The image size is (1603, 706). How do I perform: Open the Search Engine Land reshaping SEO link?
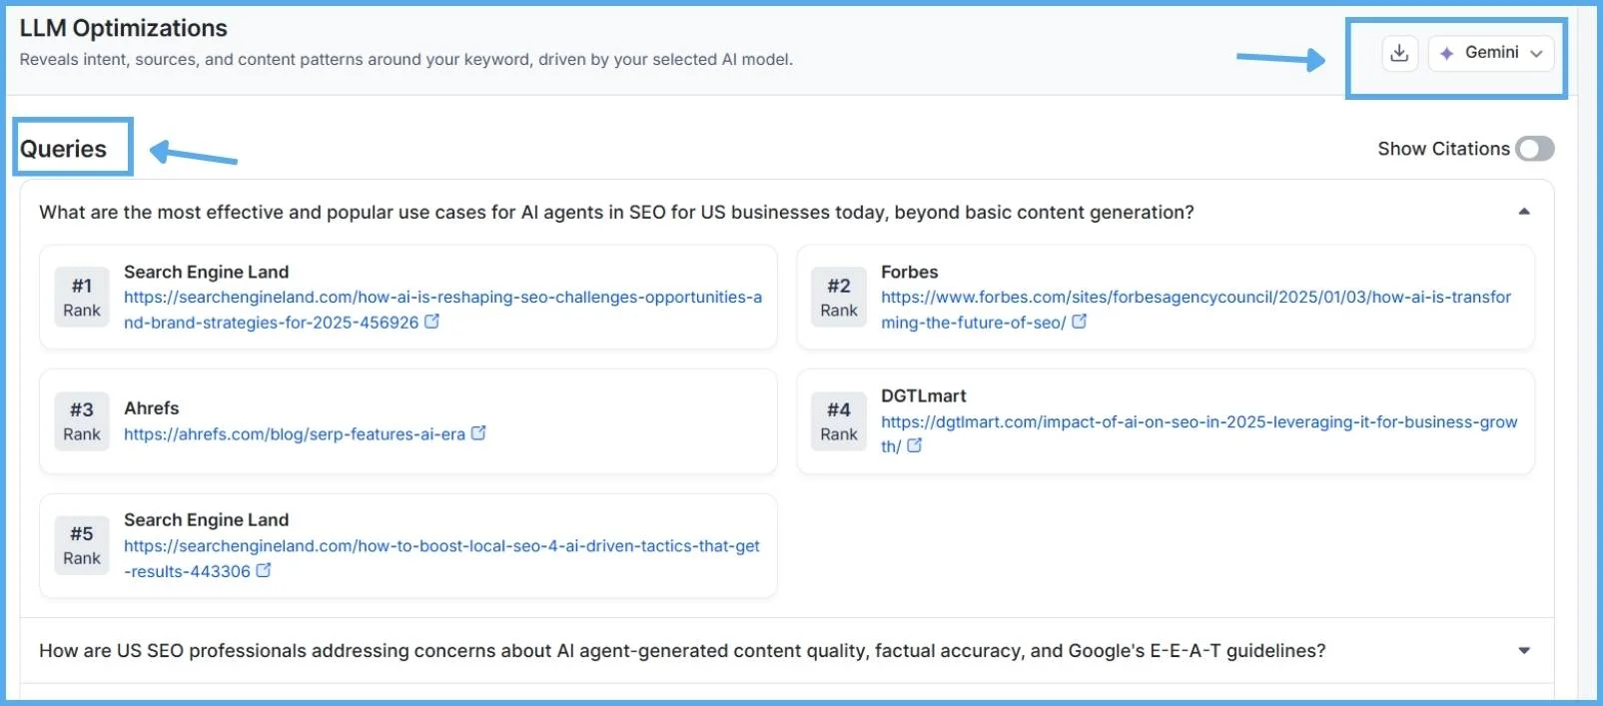442,310
